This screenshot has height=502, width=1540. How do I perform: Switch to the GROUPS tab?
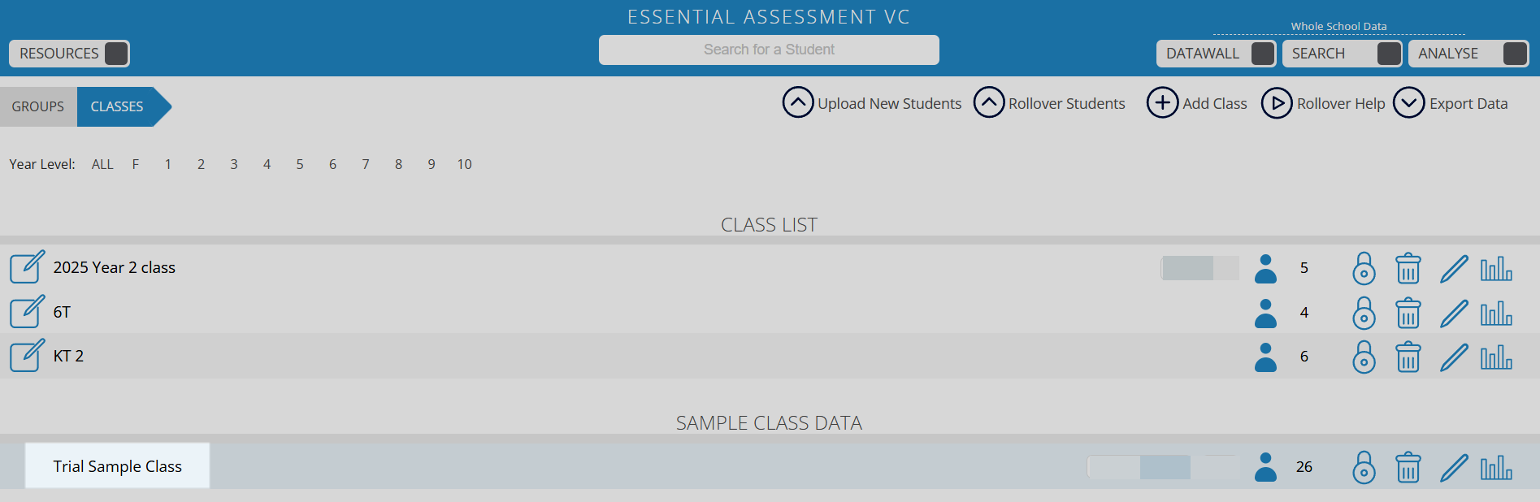tap(38, 106)
